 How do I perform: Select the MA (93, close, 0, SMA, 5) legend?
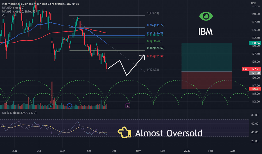point(18,11)
